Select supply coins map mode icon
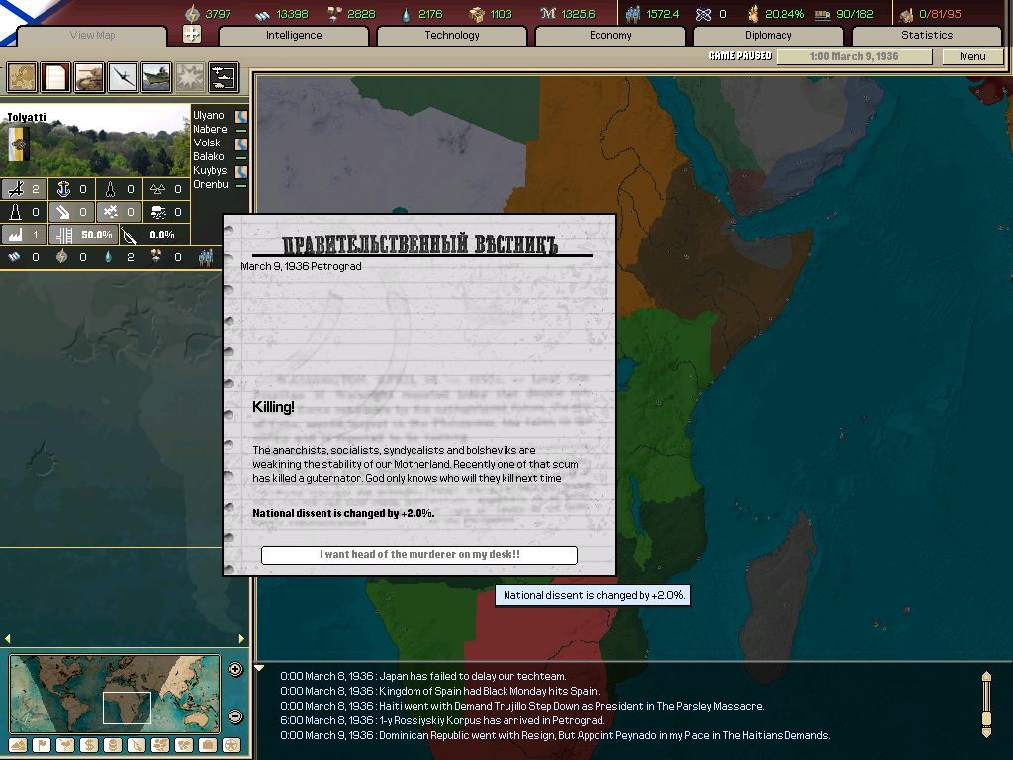 click(x=113, y=745)
